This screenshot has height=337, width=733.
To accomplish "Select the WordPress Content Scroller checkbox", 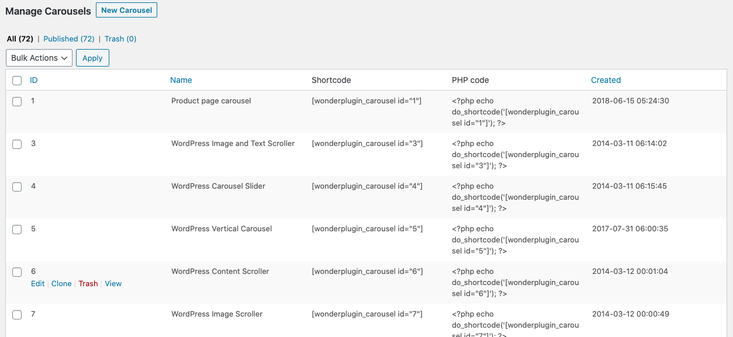I will tap(17, 272).
